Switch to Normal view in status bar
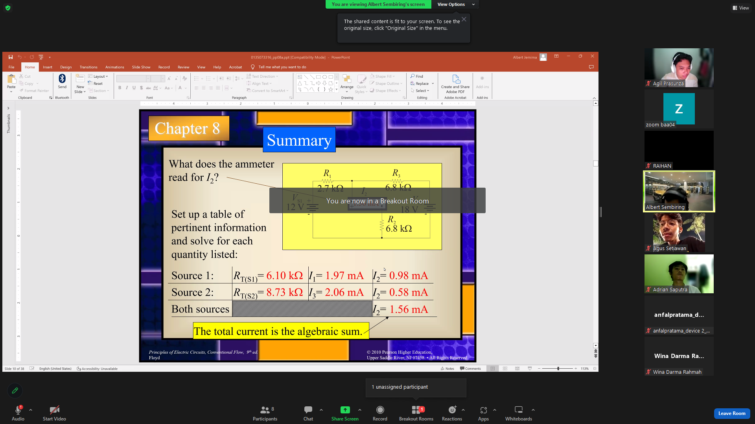The image size is (755, 424). pos(493,369)
